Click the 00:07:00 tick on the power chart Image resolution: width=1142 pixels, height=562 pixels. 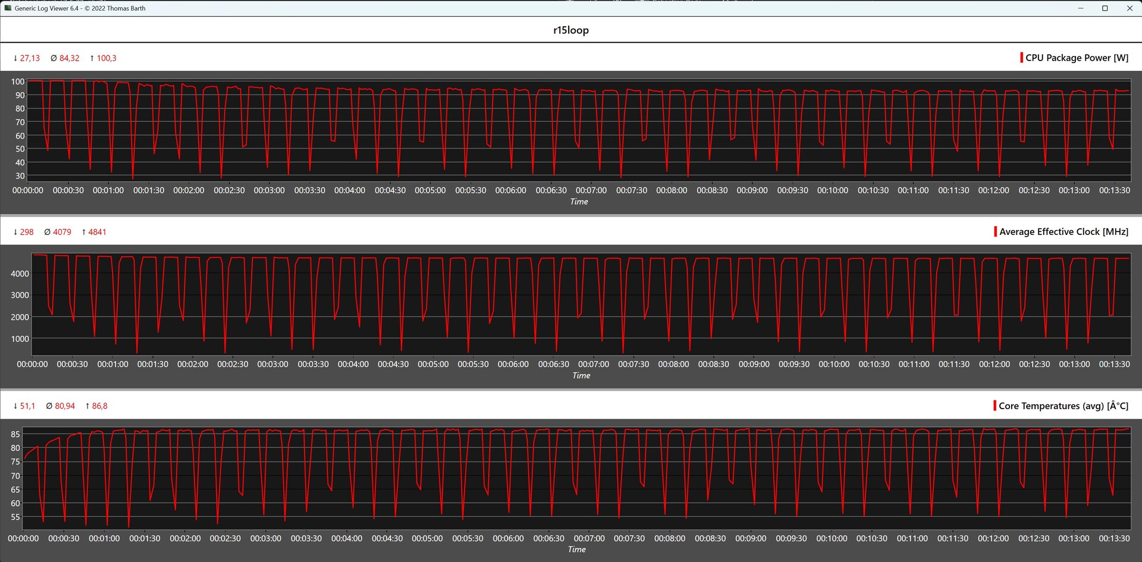pyautogui.click(x=591, y=190)
